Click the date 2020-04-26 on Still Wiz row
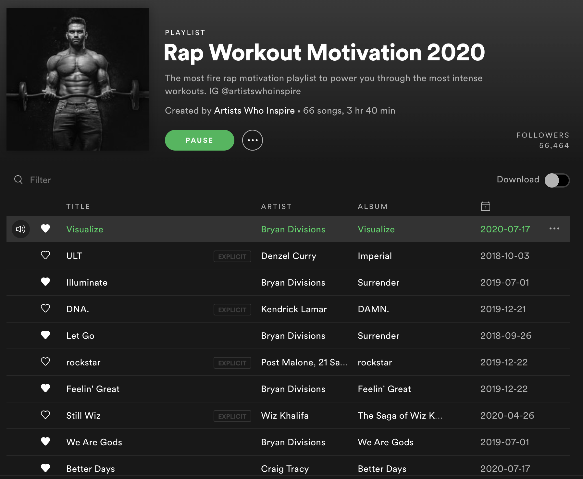This screenshot has width=583, height=479. (507, 416)
